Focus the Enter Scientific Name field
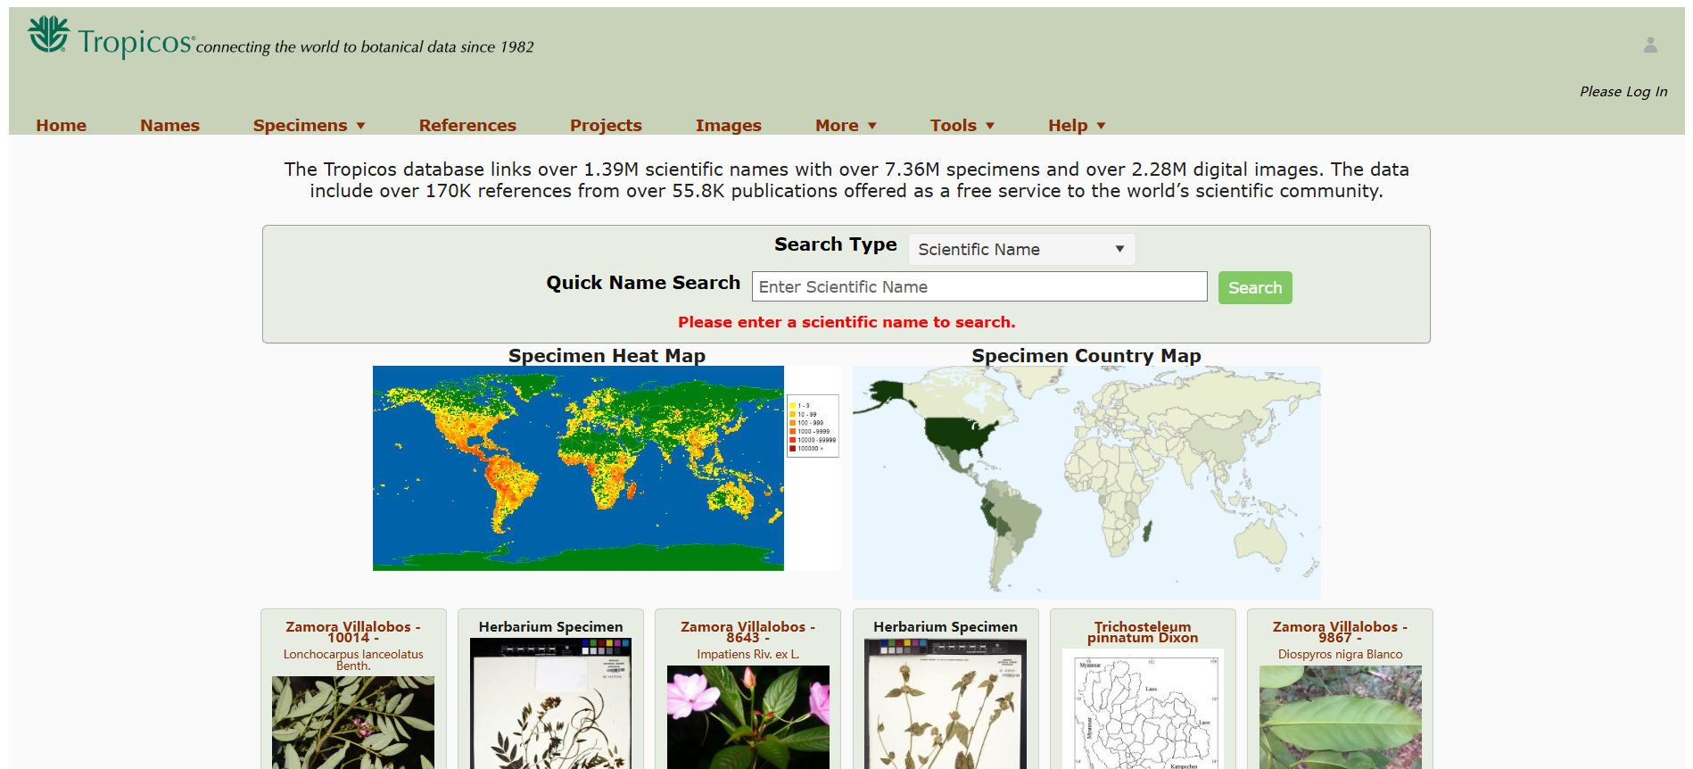The image size is (1693, 769). pyautogui.click(x=979, y=286)
